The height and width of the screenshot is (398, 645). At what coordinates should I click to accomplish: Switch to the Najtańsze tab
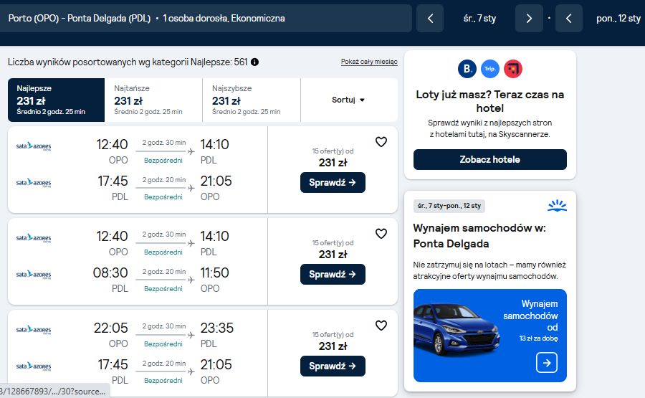click(x=153, y=100)
